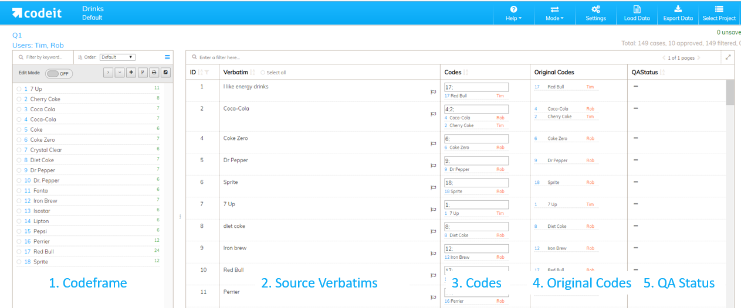Click codes input containing '6;'
The width and height of the screenshot is (741, 308).
[x=476, y=139]
